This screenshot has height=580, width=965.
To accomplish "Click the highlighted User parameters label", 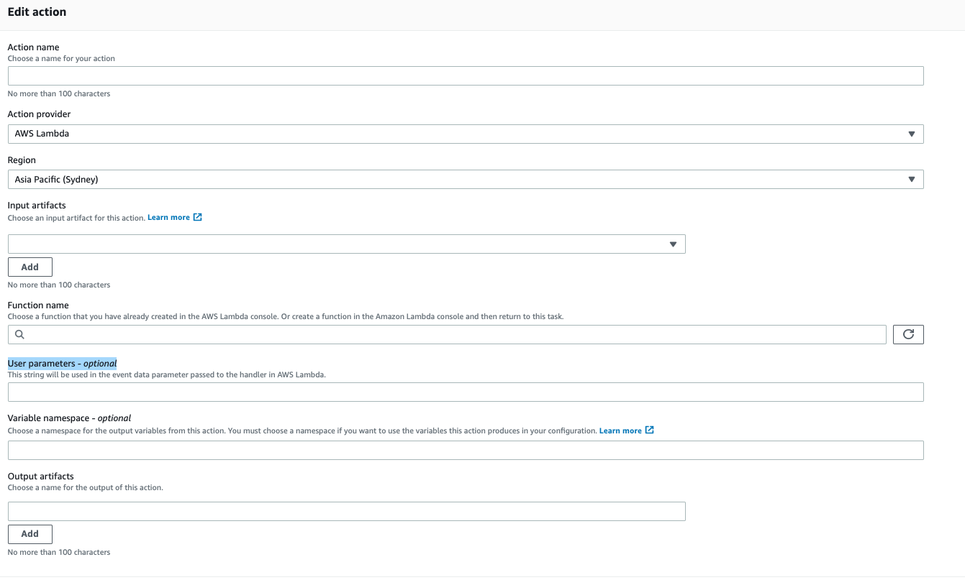I will [62, 364].
